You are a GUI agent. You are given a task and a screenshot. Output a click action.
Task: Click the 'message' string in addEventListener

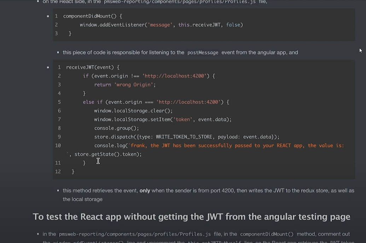pos(160,25)
